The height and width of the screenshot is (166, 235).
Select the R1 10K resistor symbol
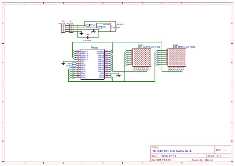pyautogui.click(x=110, y=27)
